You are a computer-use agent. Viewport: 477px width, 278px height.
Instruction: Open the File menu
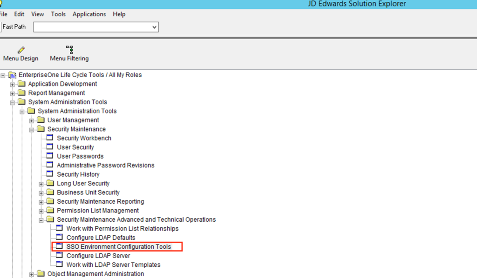pyautogui.click(x=4, y=14)
